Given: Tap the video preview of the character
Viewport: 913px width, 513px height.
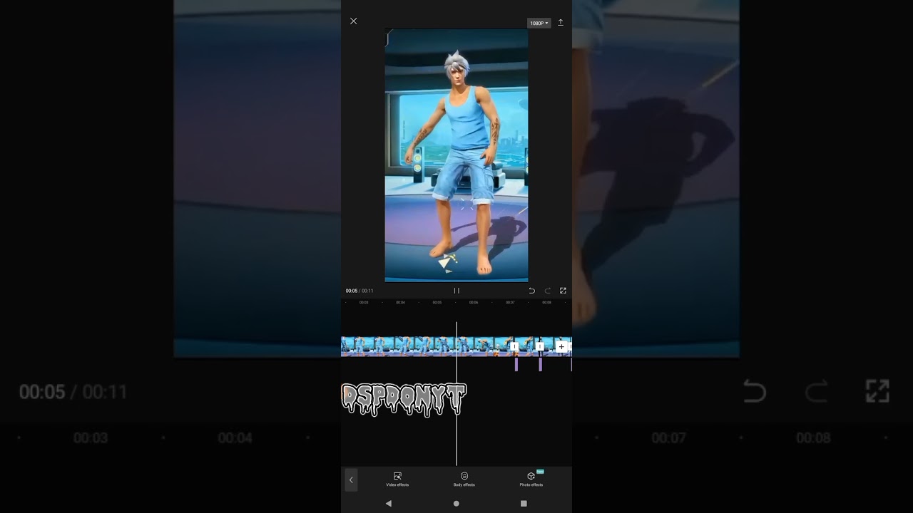Looking at the screenshot, I should [456, 155].
